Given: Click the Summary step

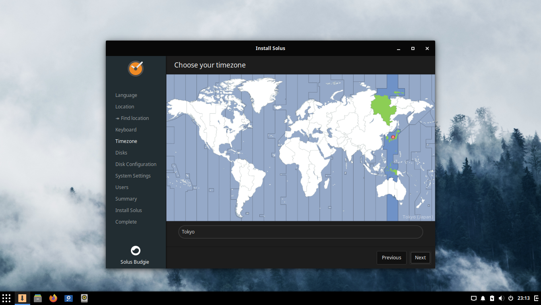Looking at the screenshot, I should coord(126,199).
